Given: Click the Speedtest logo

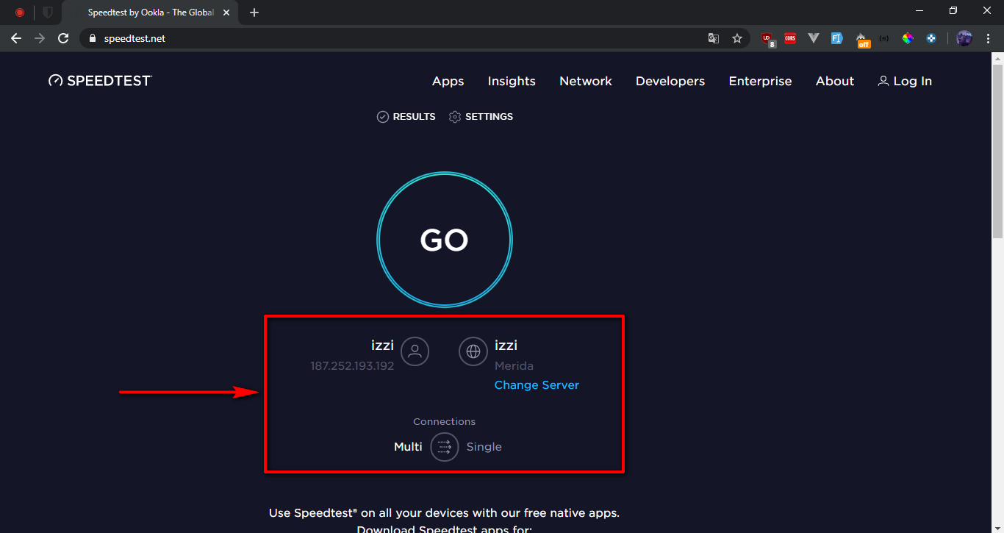Looking at the screenshot, I should pyautogui.click(x=100, y=81).
